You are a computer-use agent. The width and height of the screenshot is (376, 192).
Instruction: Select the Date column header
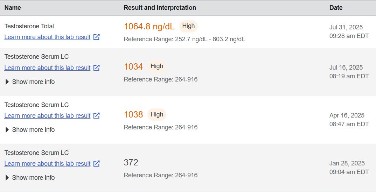pyautogui.click(x=336, y=8)
